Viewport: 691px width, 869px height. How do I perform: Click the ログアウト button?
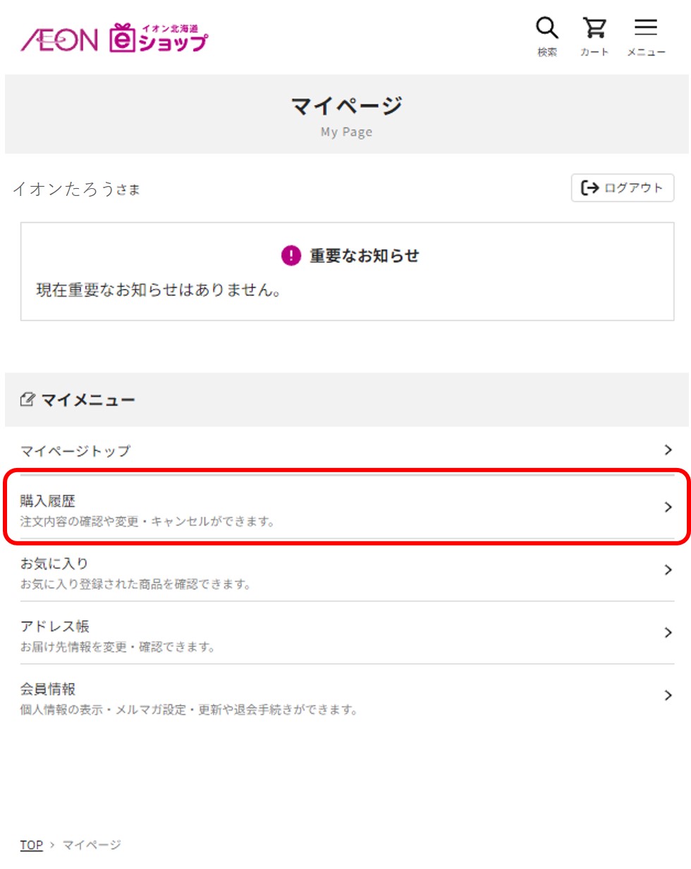pos(623,187)
